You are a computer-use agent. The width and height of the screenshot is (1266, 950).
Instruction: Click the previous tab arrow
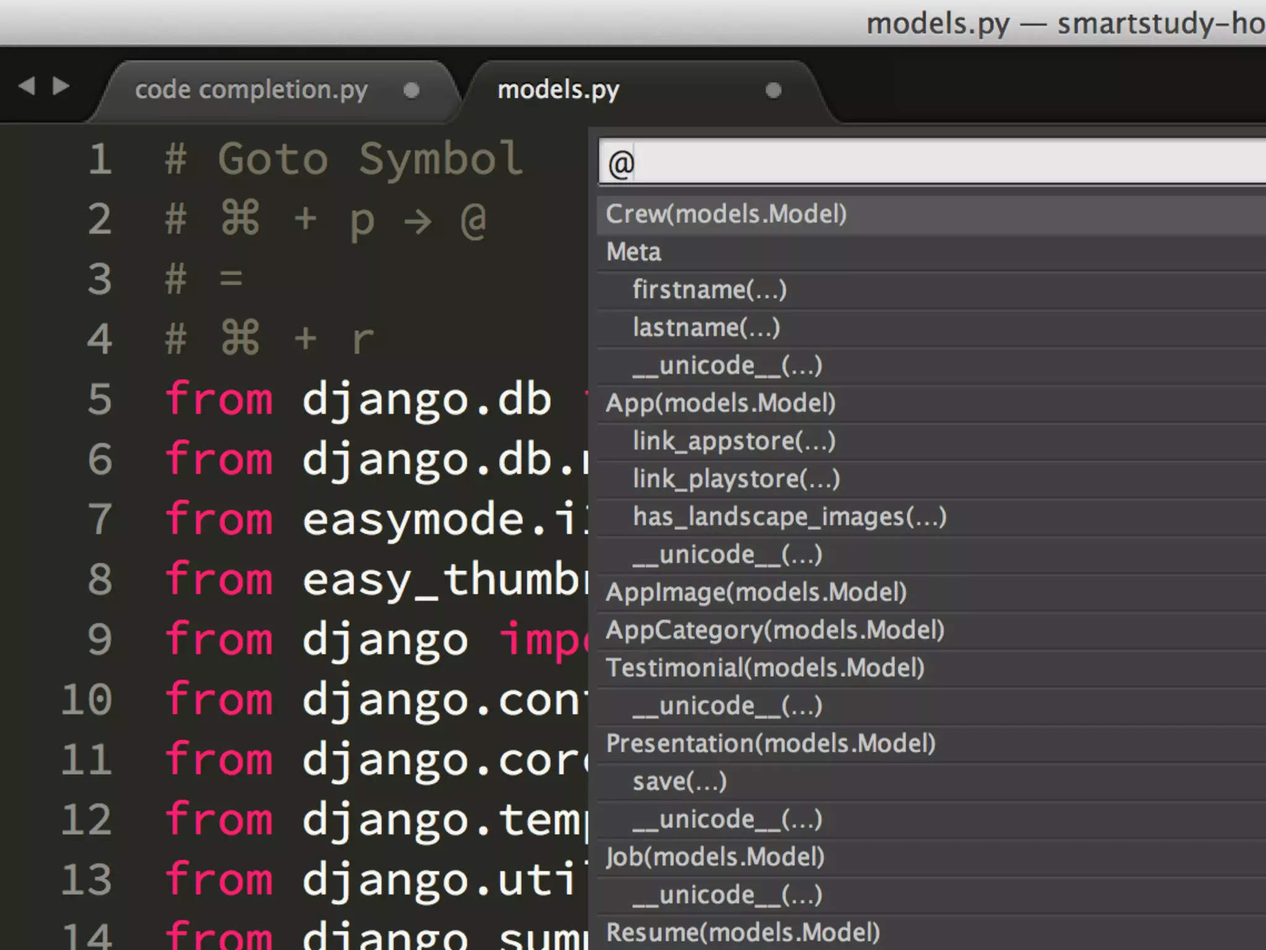coord(27,85)
